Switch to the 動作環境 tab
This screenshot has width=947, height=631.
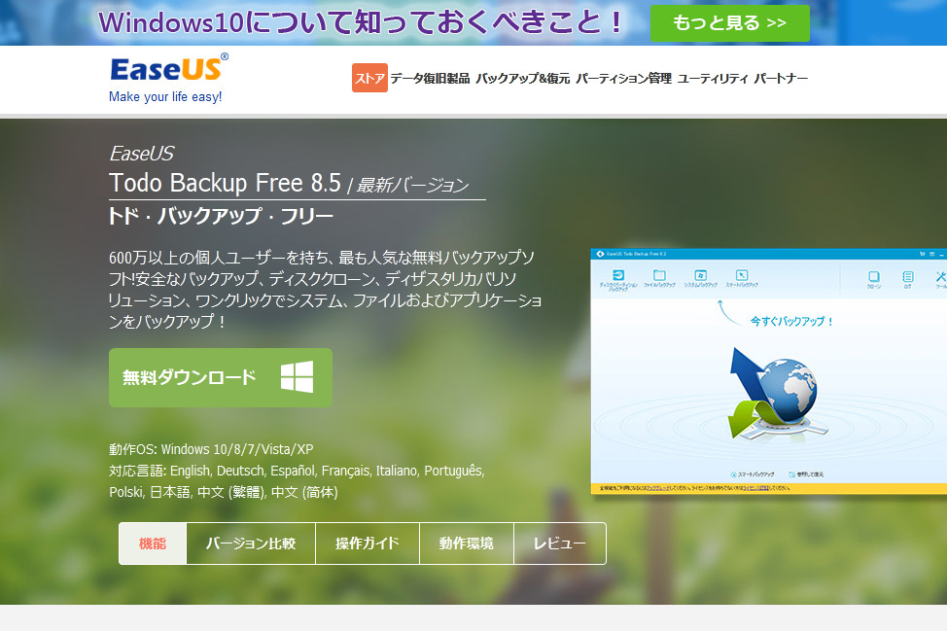pos(467,543)
